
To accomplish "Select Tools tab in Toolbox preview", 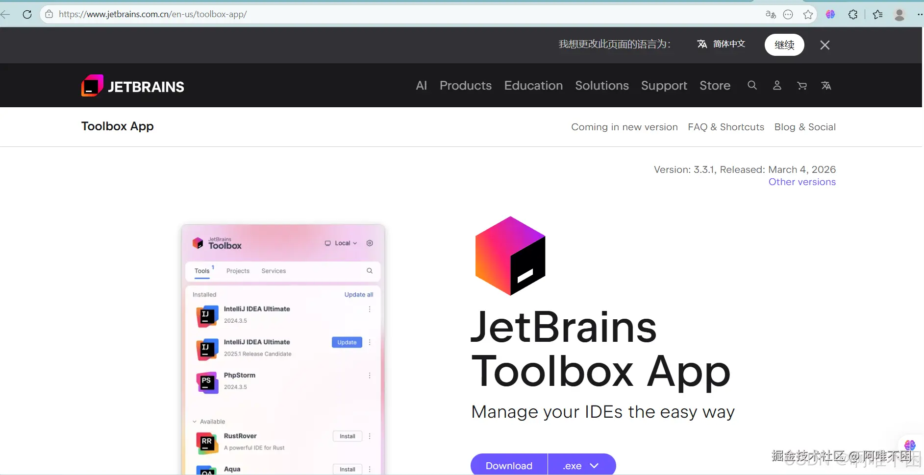I will 202,271.
